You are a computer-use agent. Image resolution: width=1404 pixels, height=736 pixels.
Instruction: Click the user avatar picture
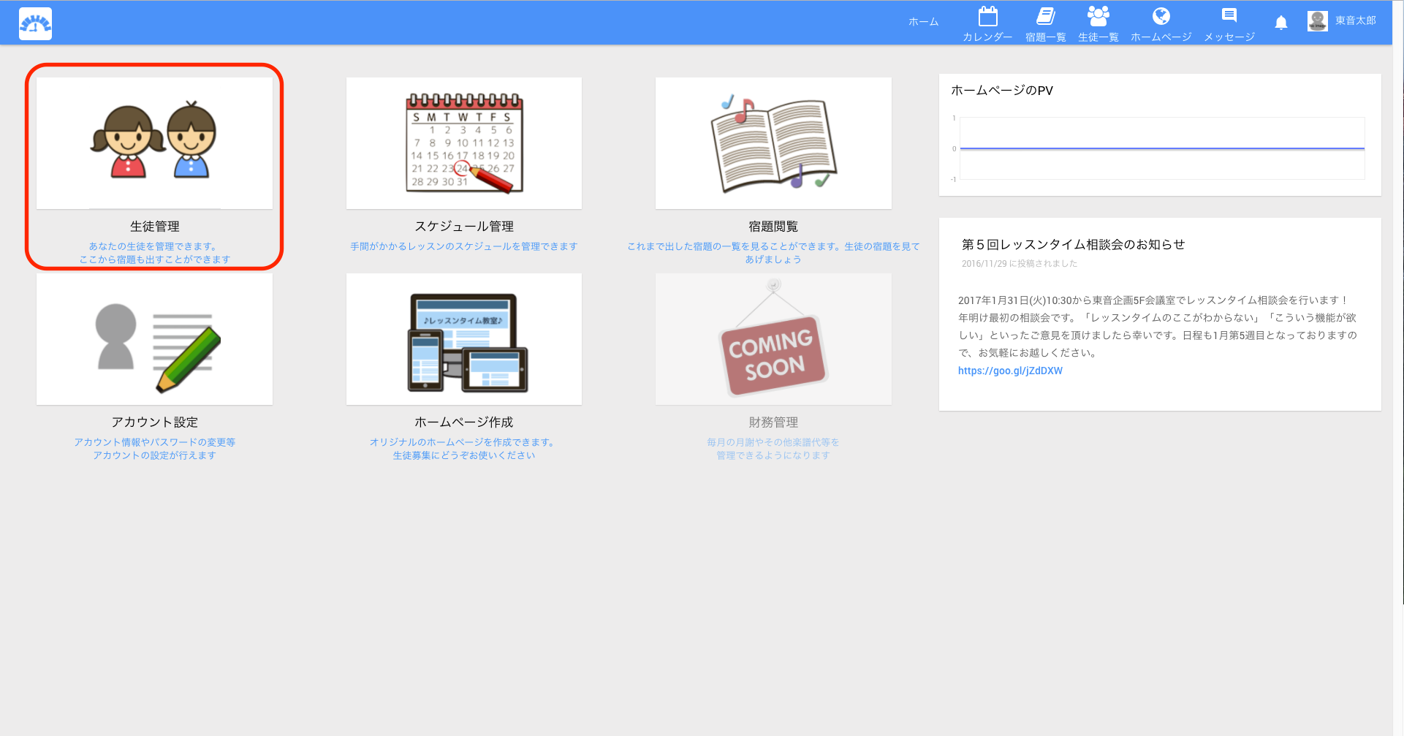pyautogui.click(x=1318, y=21)
